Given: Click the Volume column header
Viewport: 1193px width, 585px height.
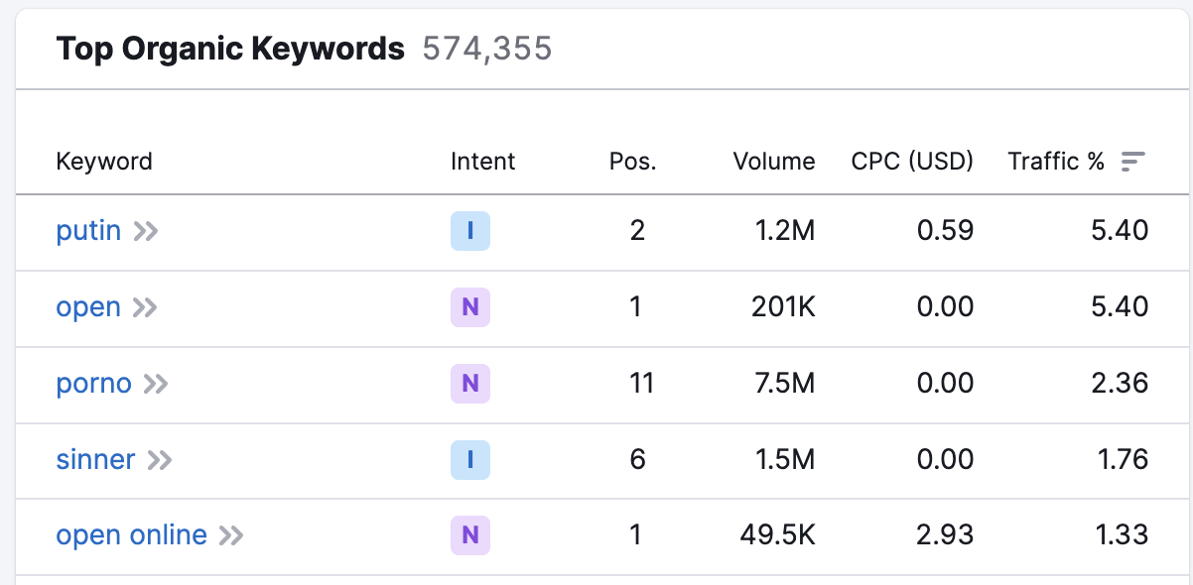Looking at the screenshot, I should (774, 162).
